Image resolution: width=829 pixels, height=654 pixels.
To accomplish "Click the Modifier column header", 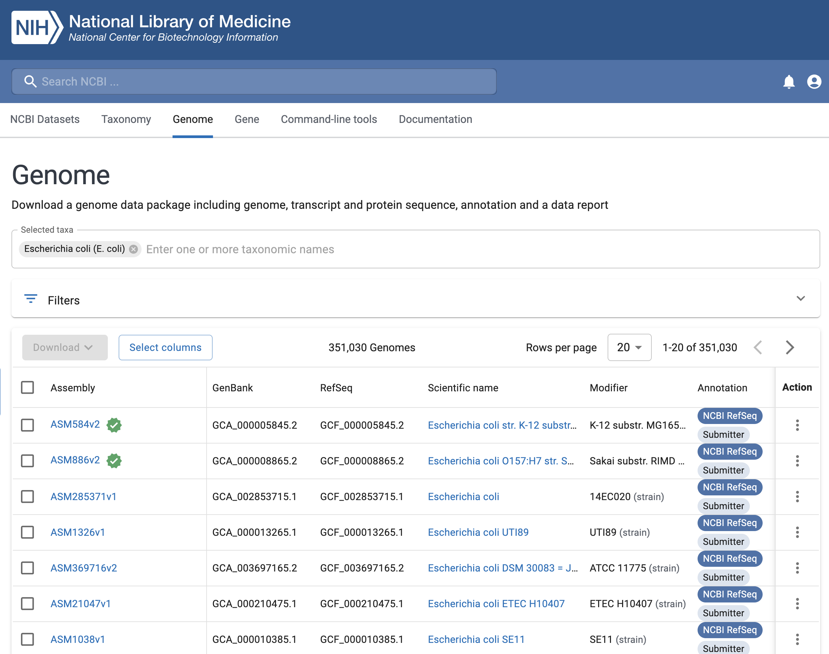I will pyautogui.click(x=608, y=388).
